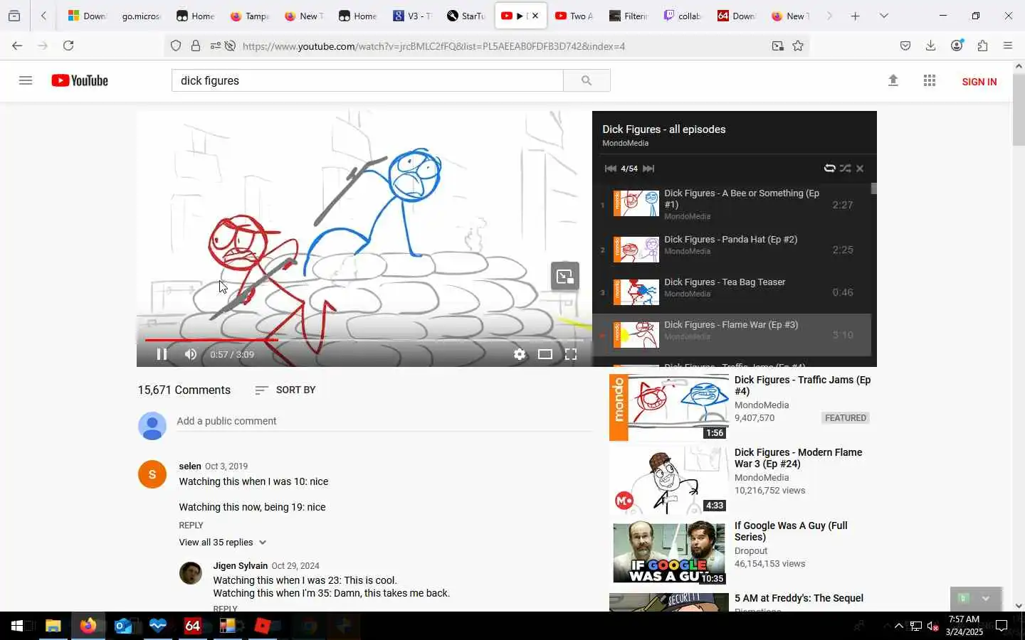The width and height of the screenshot is (1025, 640).
Task: List all tabs dropdown
Action: pos(884,16)
